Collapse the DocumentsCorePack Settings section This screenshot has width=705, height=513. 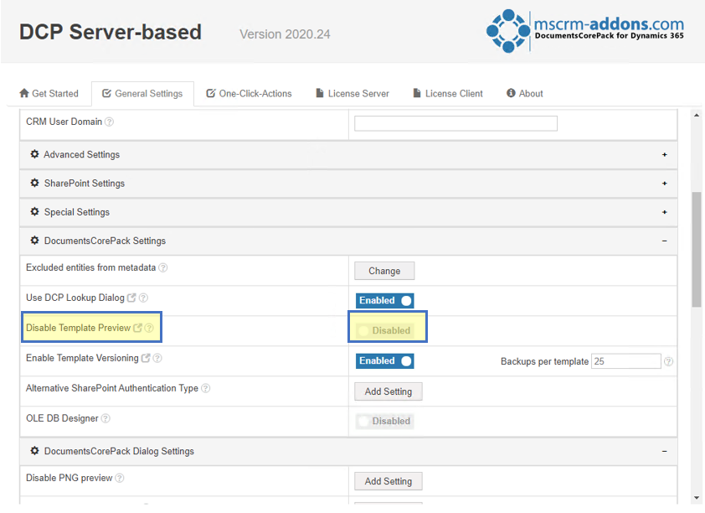[x=348, y=241]
